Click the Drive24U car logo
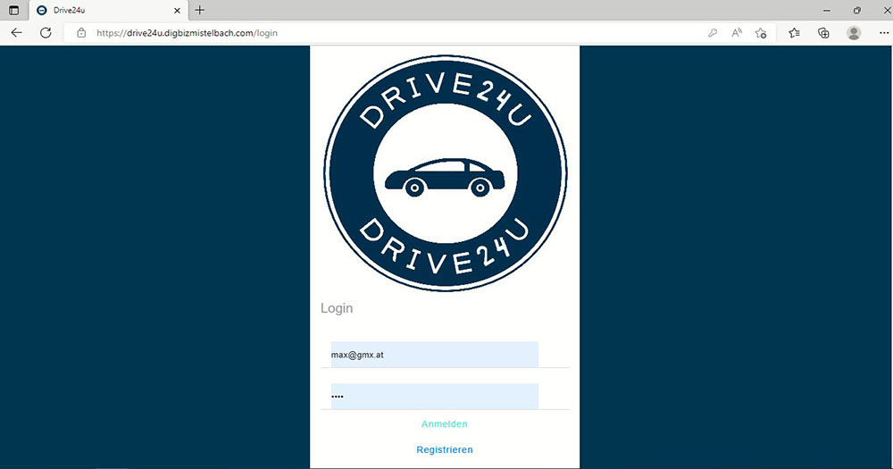Viewport: 893px width, 469px height. point(446,172)
